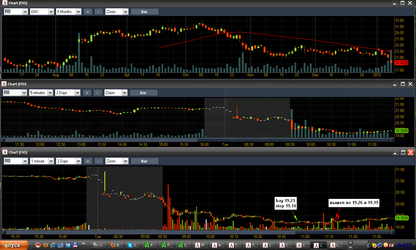Open the DAY timeframe dropdown
The width and height of the screenshot is (416, 250).
pos(42,12)
